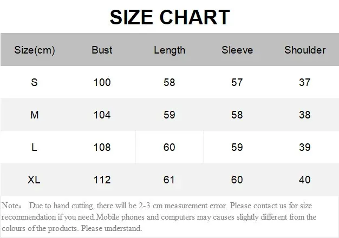Select the L size row label
The width and height of the screenshot is (339, 238).
[34, 147]
